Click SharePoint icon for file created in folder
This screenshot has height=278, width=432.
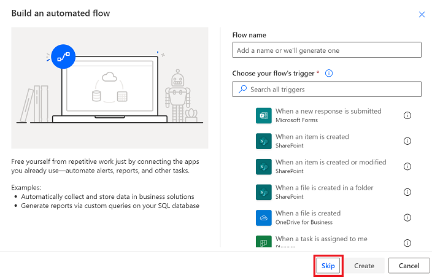(x=264, y=192)
